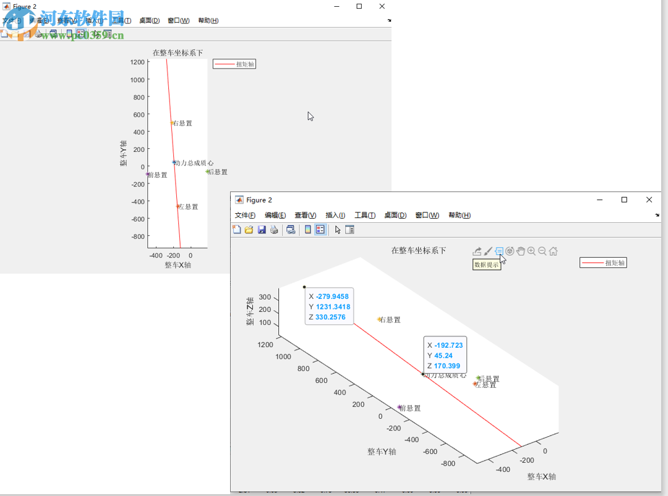This screenshot has width=668, height=496.
Task: Switch to the arrow selection cursor mode
Action: point(338,229)
